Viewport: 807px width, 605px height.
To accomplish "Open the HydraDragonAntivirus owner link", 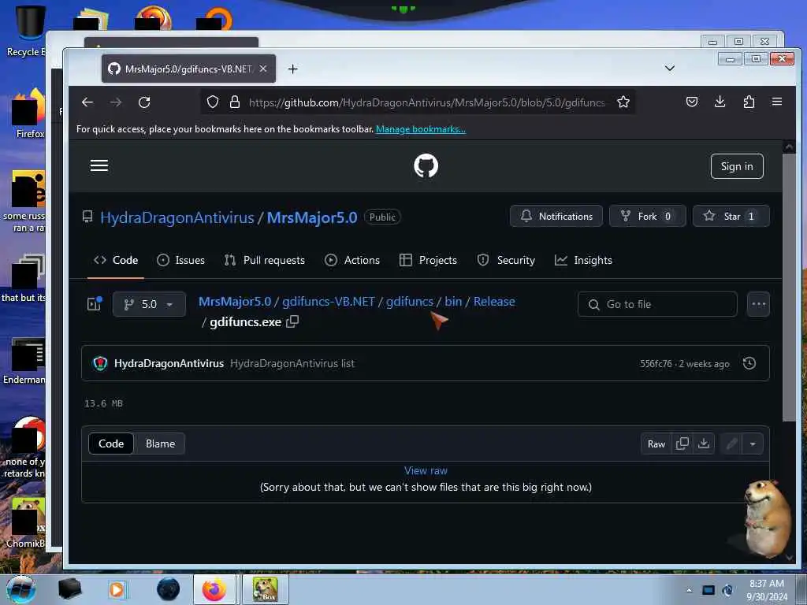I will point(177,217).
